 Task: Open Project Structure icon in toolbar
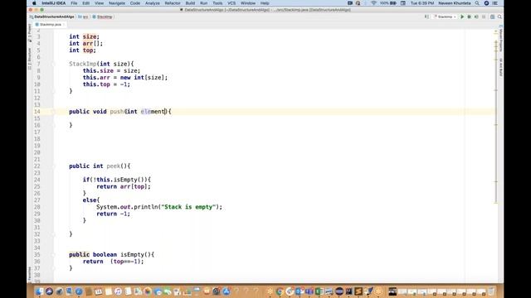point(492,17)
